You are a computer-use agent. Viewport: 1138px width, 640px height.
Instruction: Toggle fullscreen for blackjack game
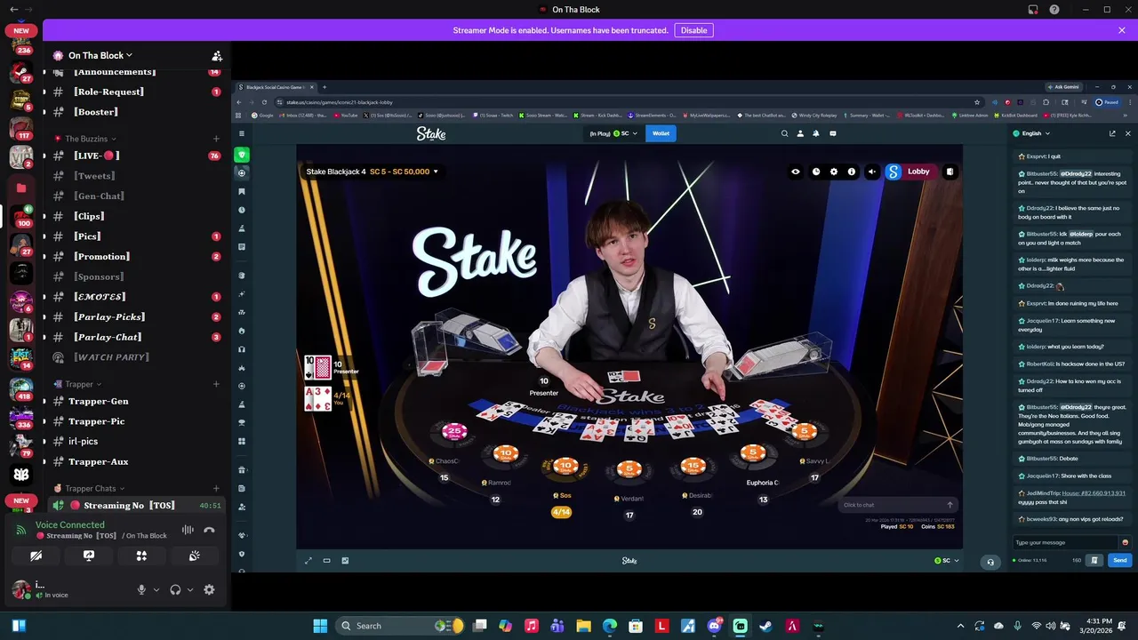(309, 561)
